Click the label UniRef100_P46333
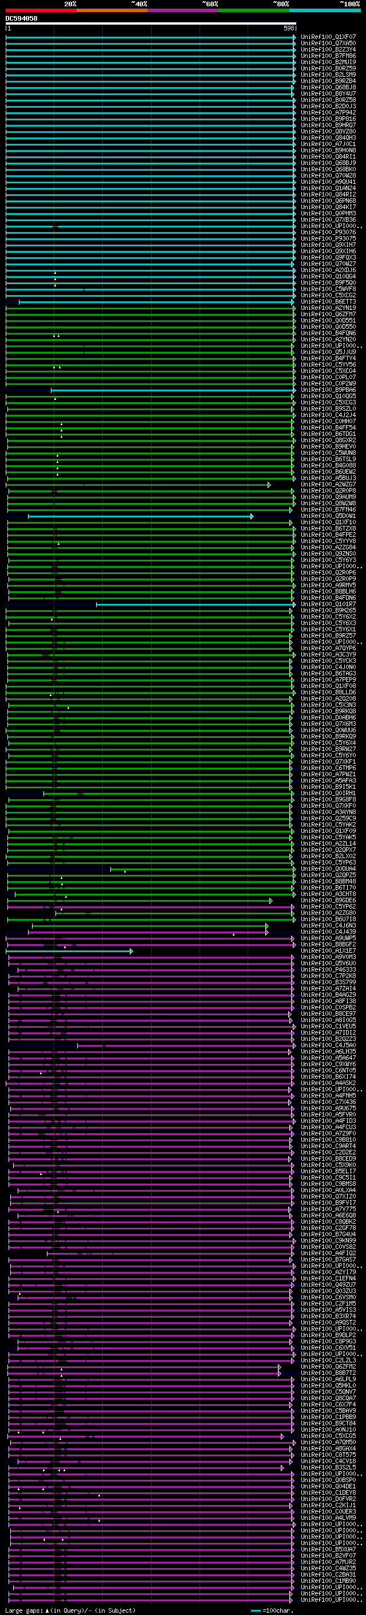The width and height of the screenshot is (366, 1615). coord(328,970)
